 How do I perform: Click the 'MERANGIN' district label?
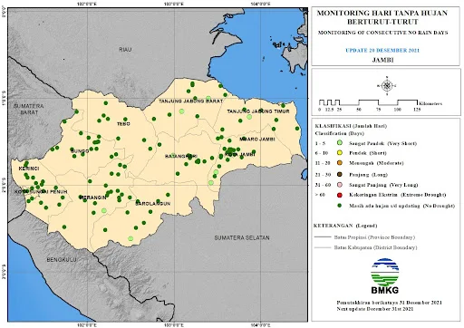click(x=93, y=198)
